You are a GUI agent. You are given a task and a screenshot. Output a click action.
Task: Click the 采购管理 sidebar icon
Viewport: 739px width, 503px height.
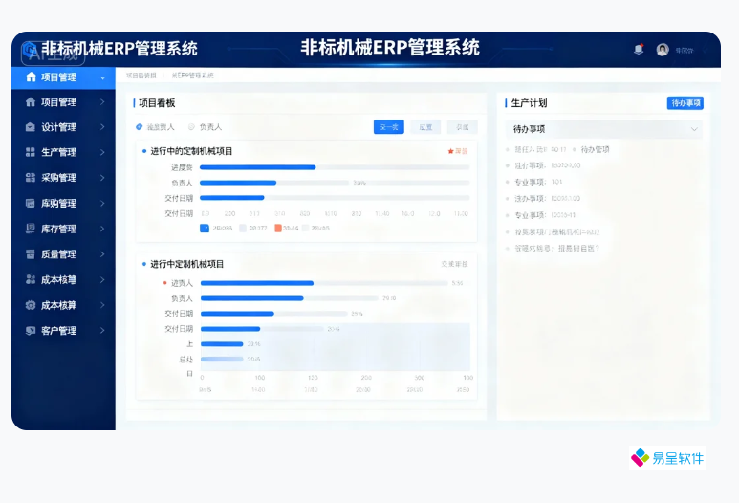coord(31,178)
